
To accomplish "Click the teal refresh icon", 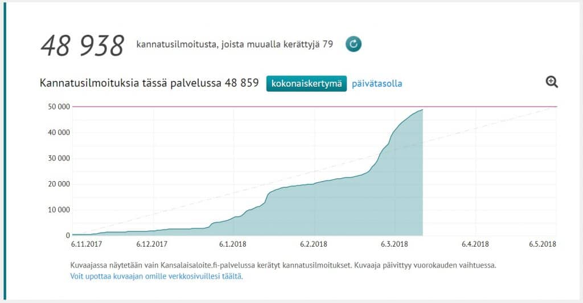I will pos(354,44).
